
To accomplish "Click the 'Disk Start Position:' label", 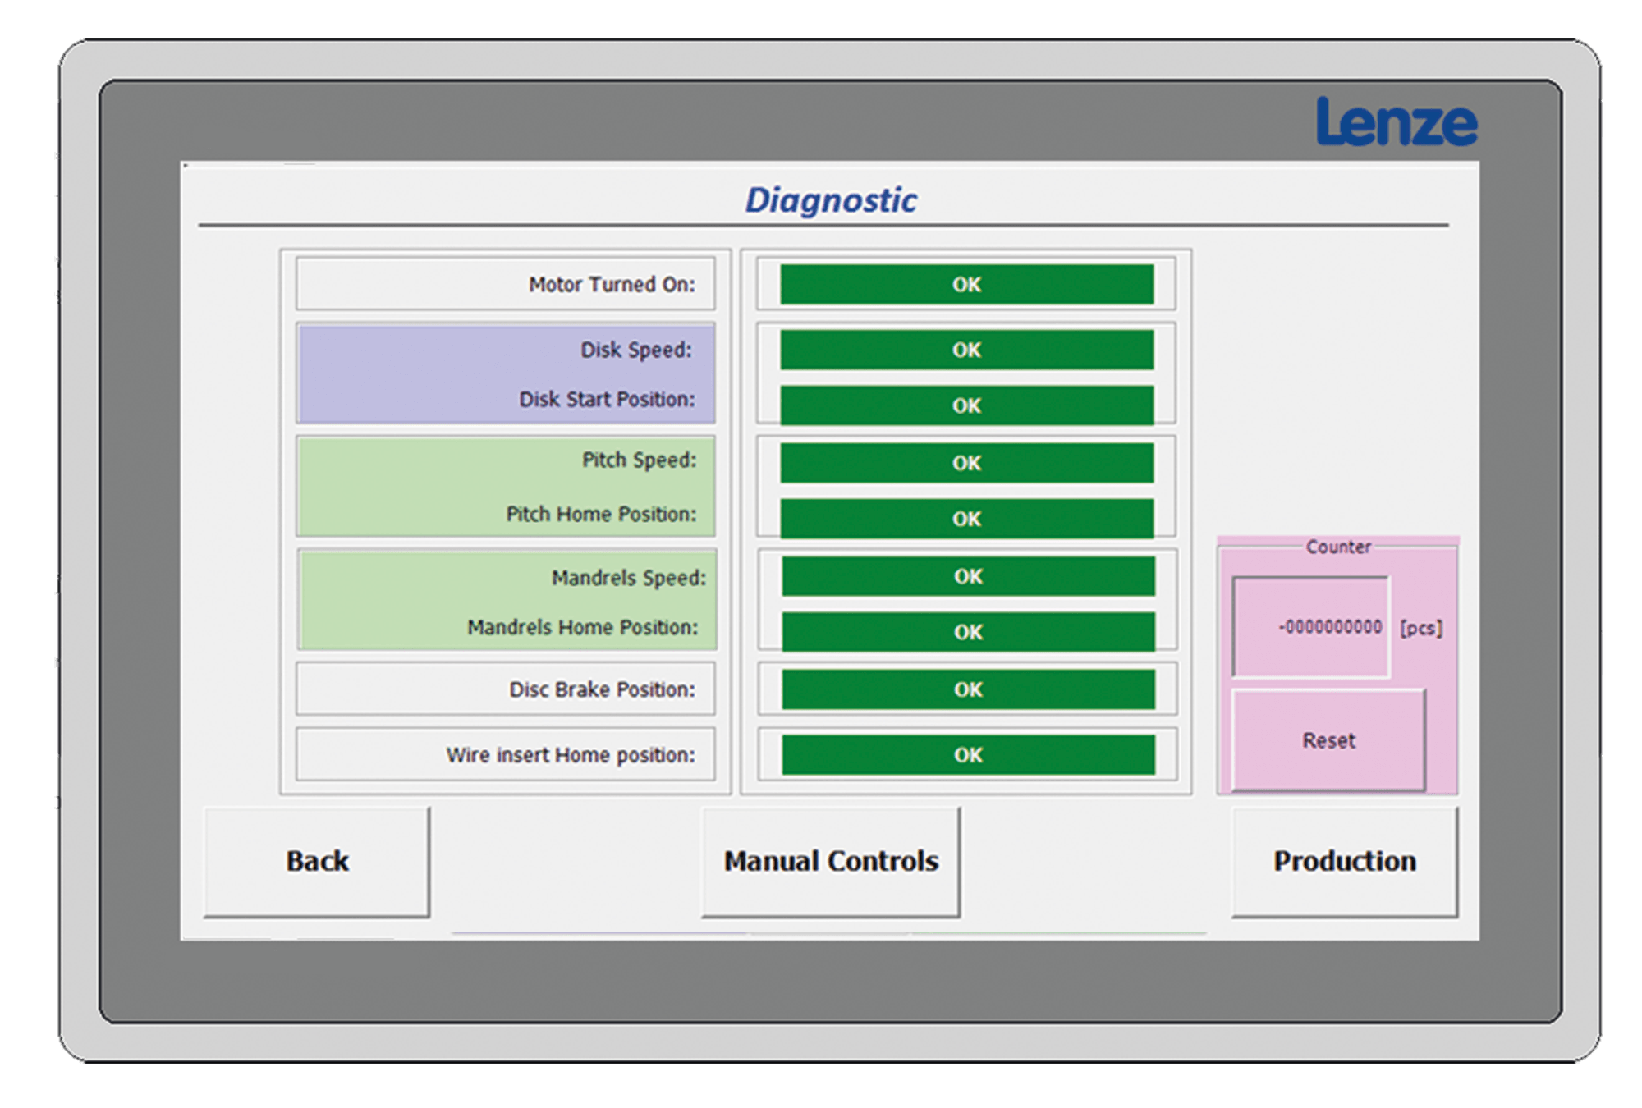I will (607, 399).
